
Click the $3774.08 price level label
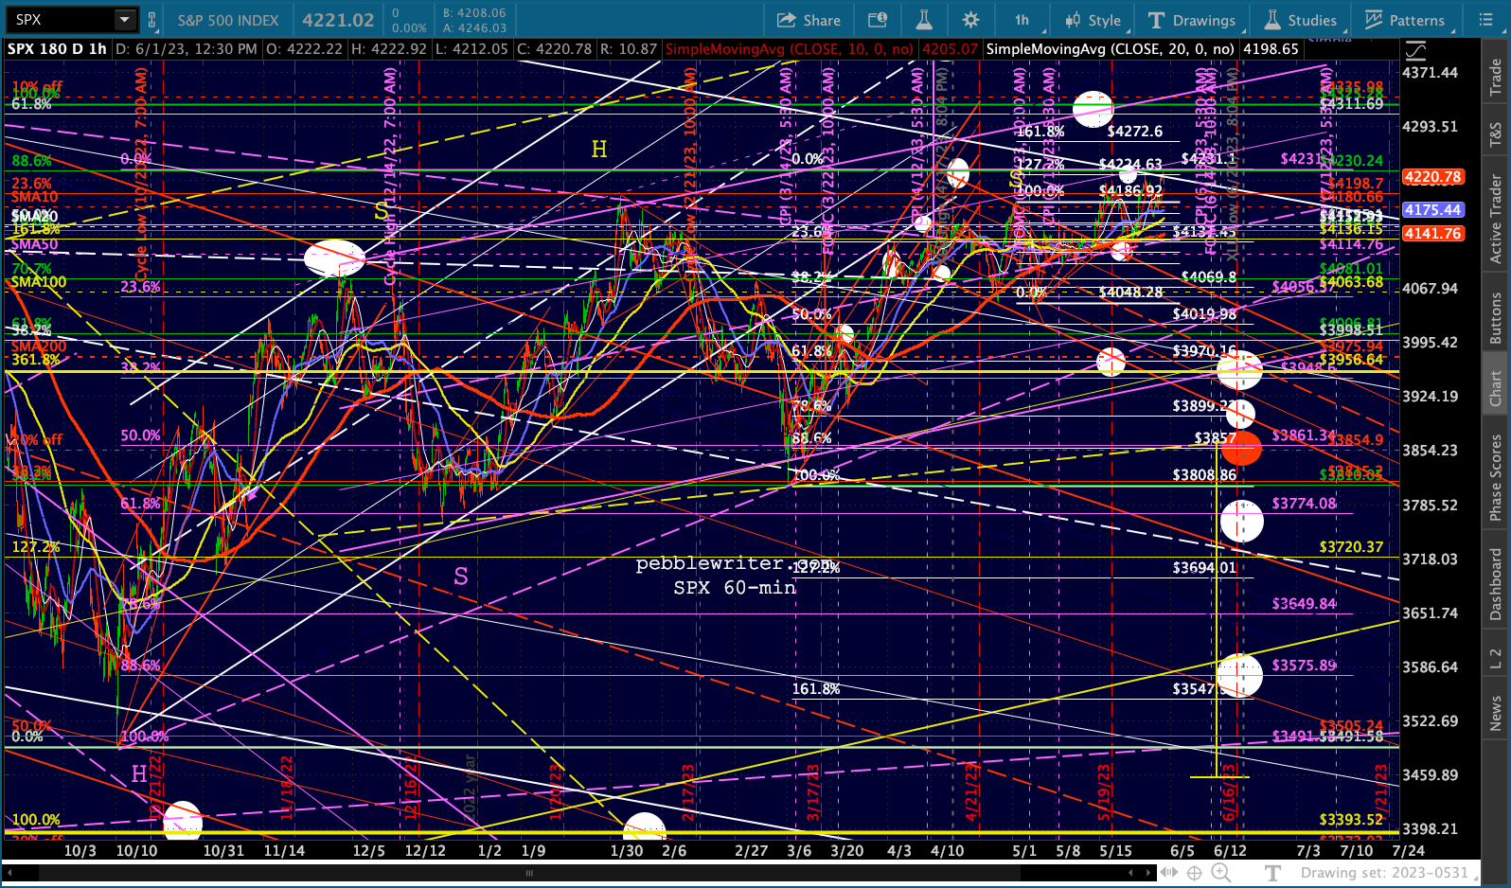pyautogui.click(x=1305, y=504)
